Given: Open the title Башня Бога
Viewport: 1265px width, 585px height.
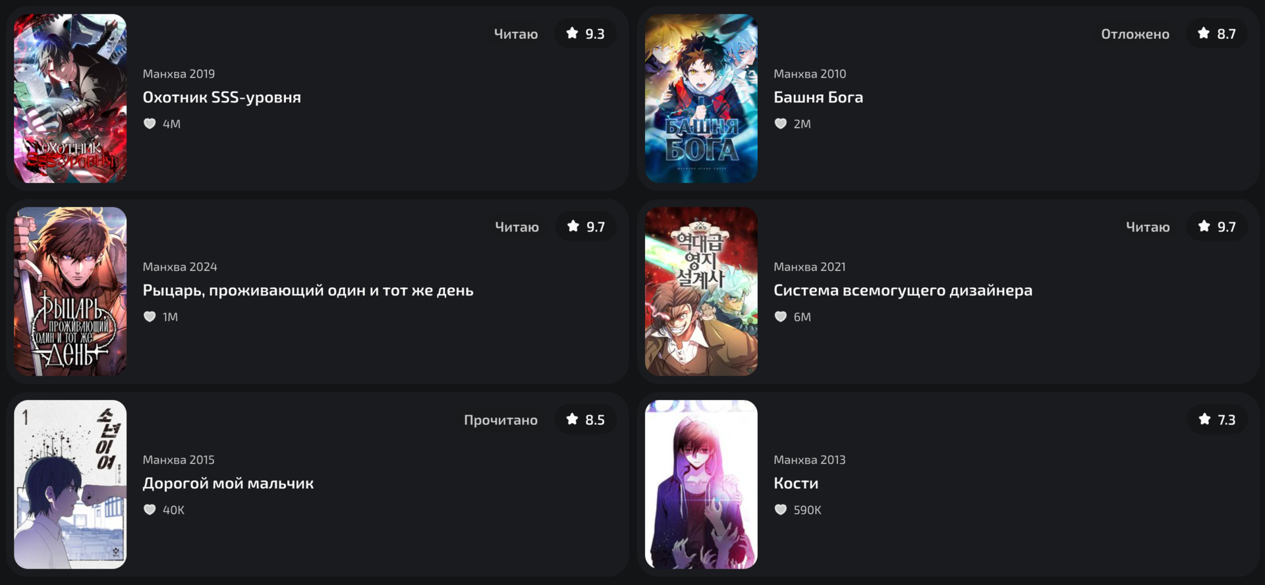Looking at the screenshot, I should click(x=818, y=97).
